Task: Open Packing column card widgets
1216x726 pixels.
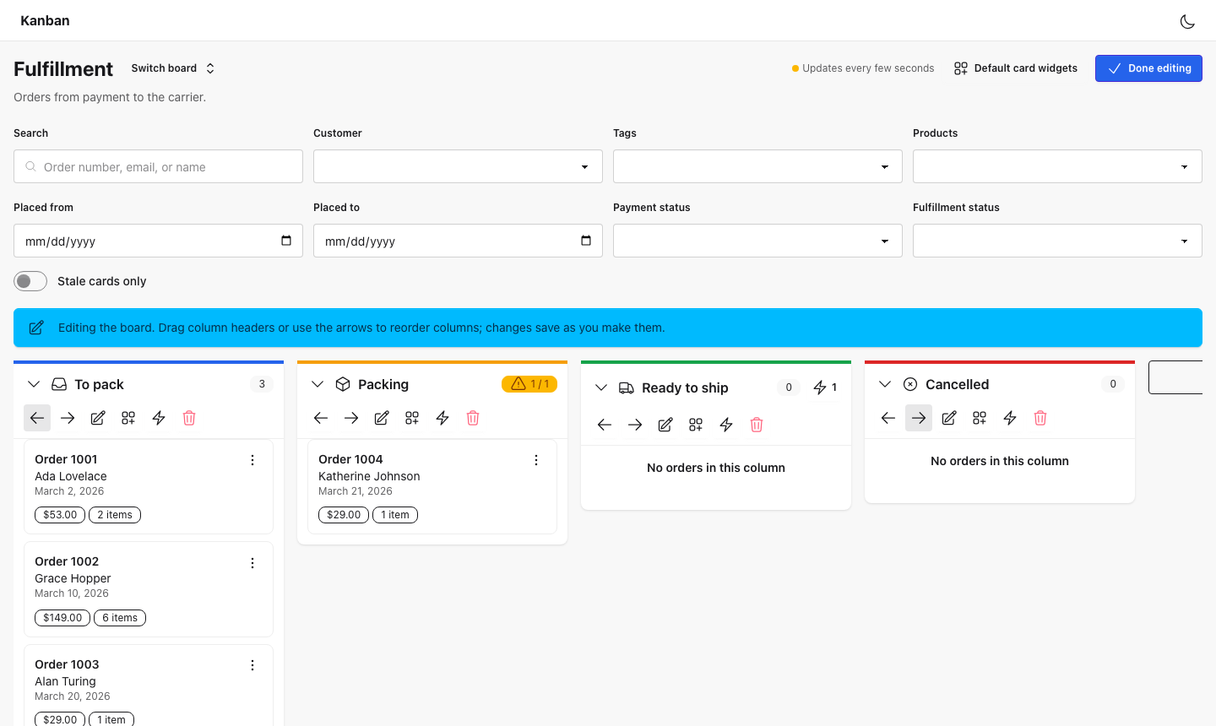Action: click(412, 418)
